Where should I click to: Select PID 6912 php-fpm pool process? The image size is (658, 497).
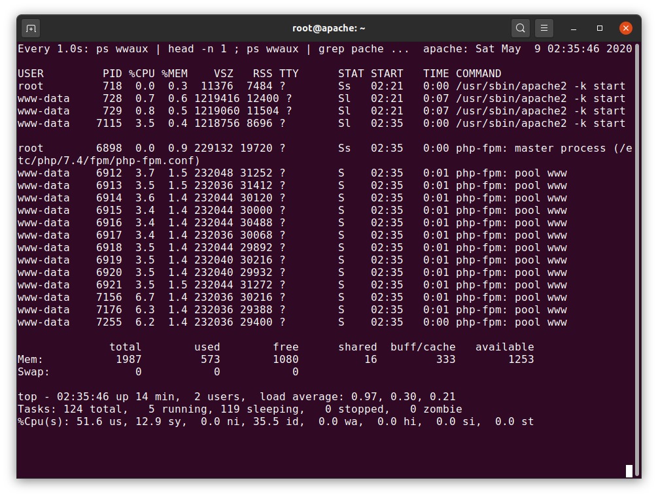[109, 173]
